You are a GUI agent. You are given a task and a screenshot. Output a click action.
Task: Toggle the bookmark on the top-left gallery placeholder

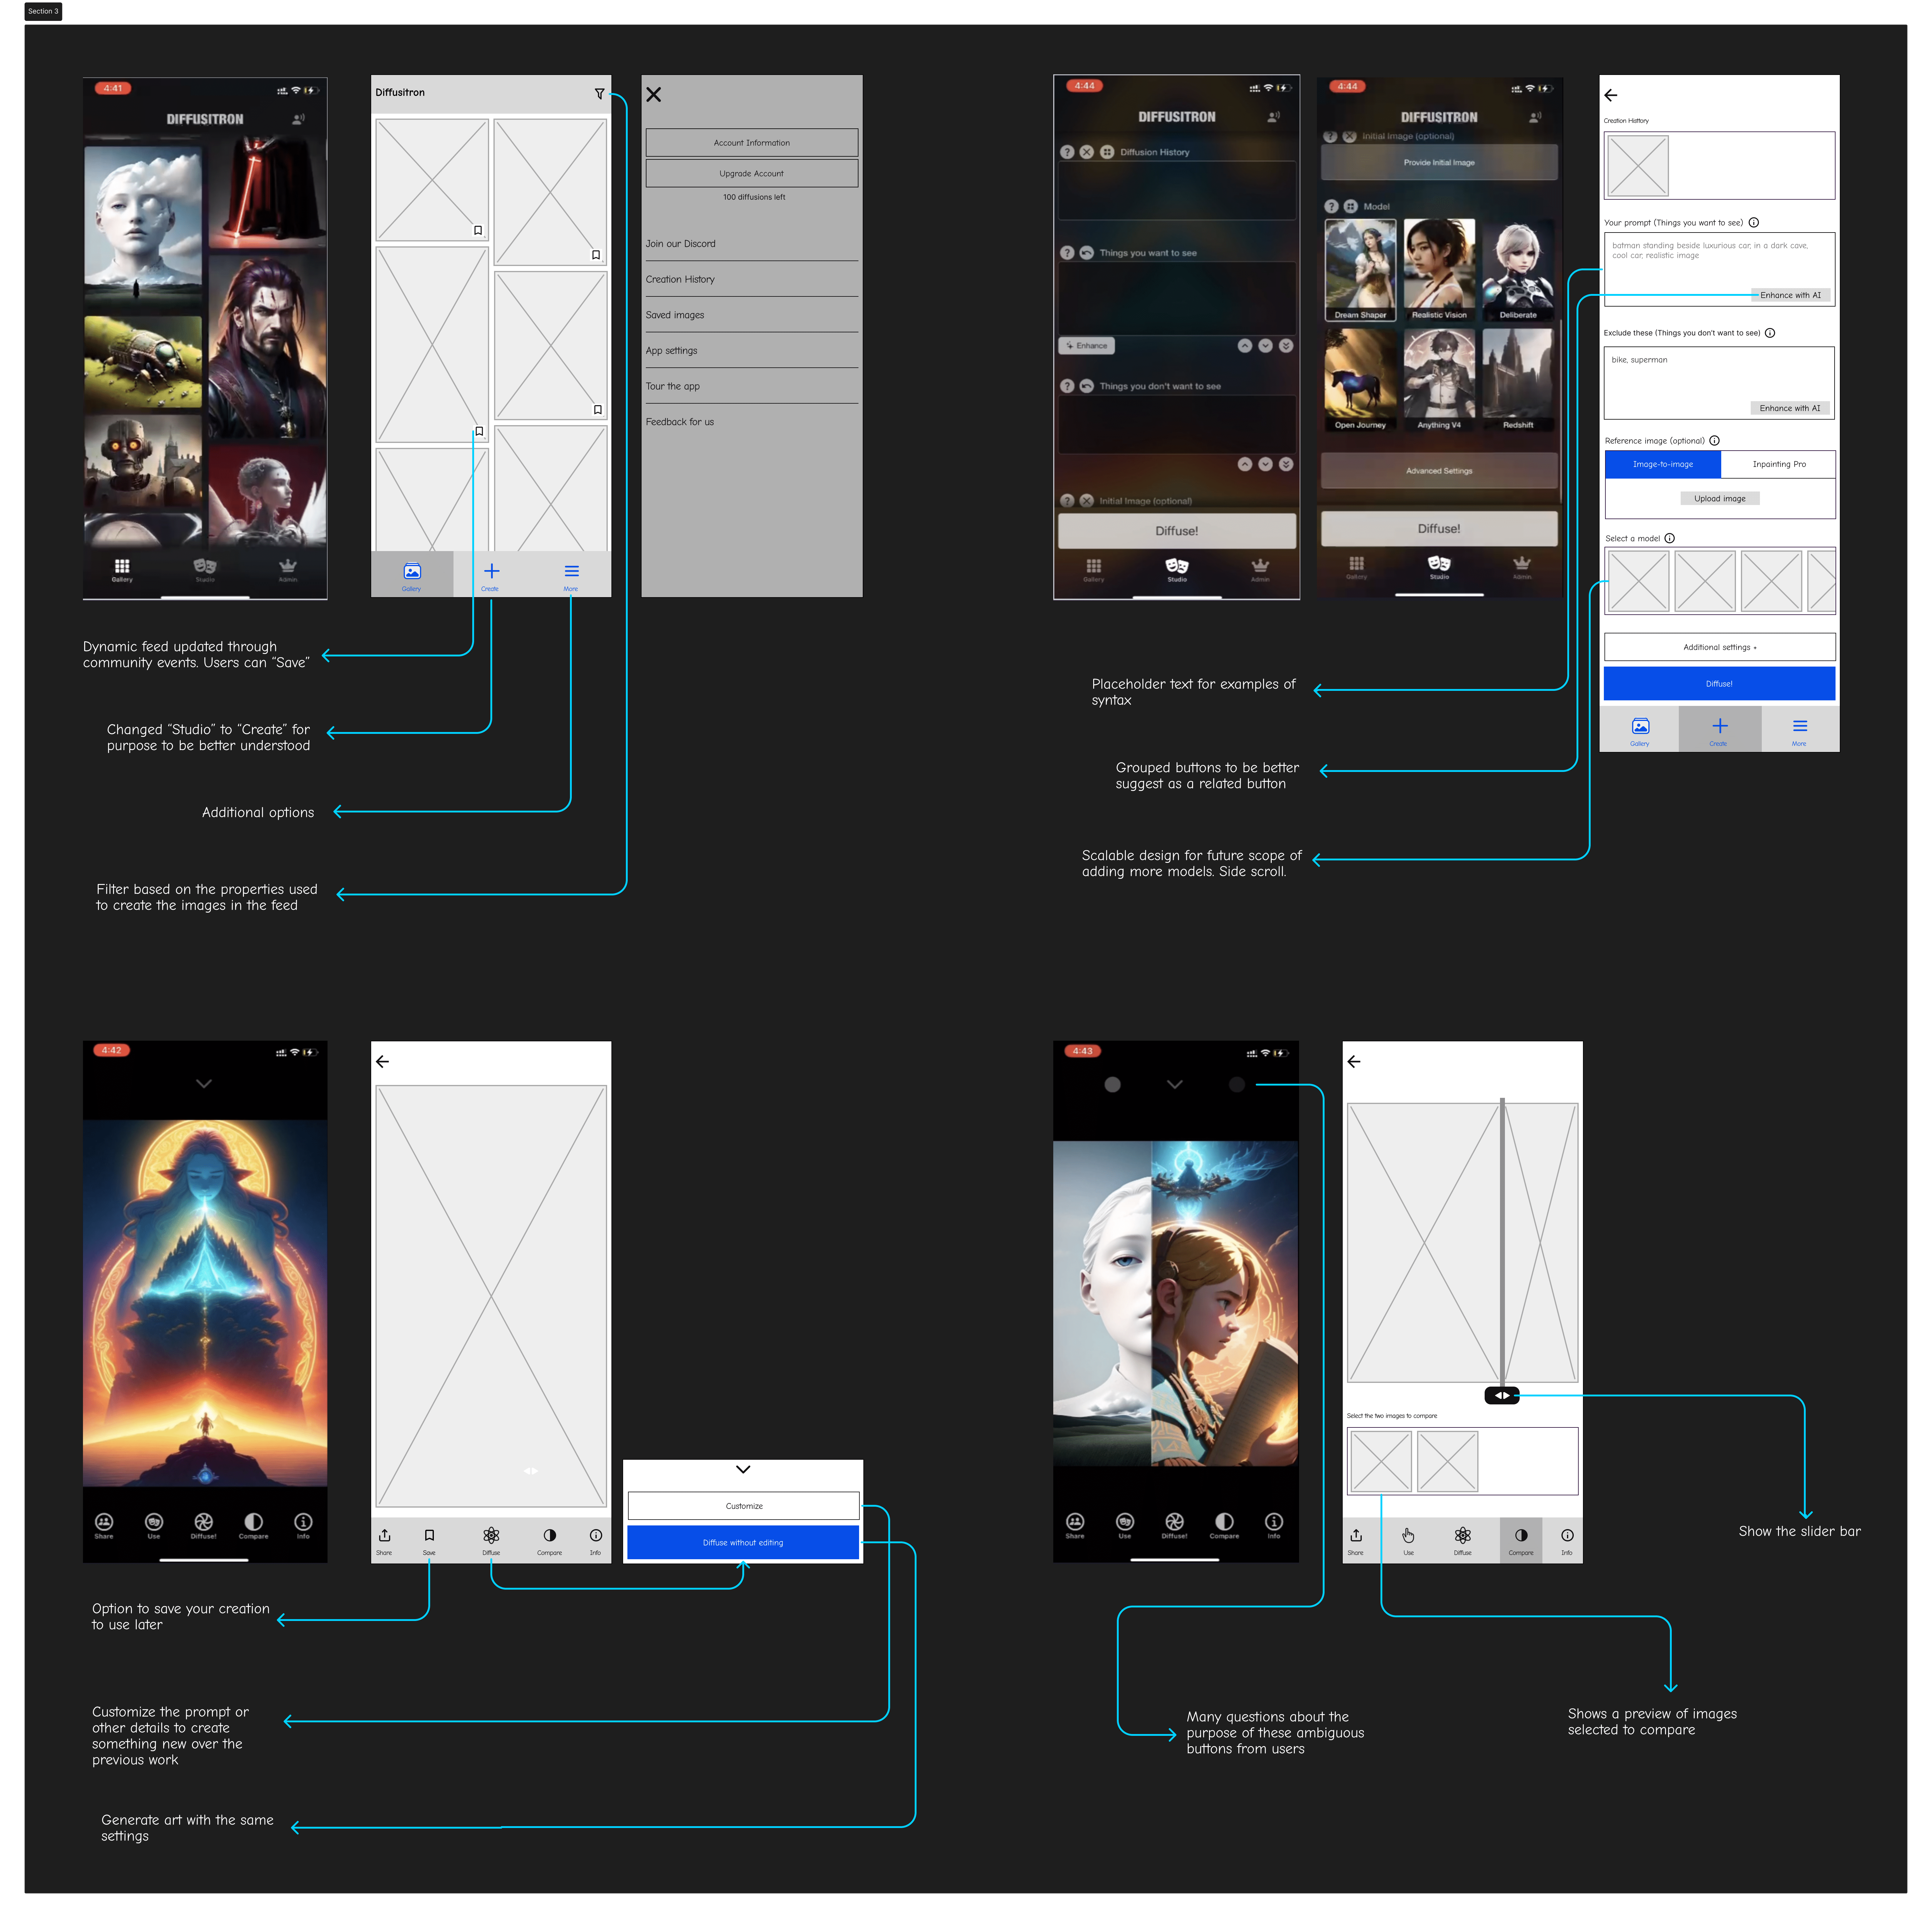tap(478, 230)
